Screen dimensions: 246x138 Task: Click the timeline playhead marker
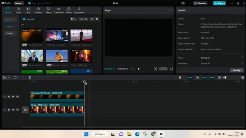click(x=85, y=82)
